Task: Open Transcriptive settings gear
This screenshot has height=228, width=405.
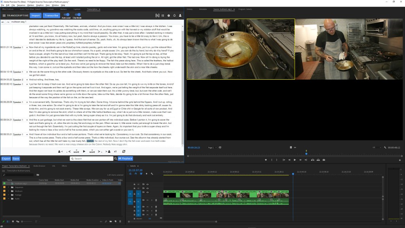Action: pyautogui.click(x=168, y=15)
